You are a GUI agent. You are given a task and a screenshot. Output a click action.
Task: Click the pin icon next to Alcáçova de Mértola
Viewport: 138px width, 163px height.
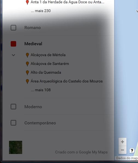pos(27,55)
